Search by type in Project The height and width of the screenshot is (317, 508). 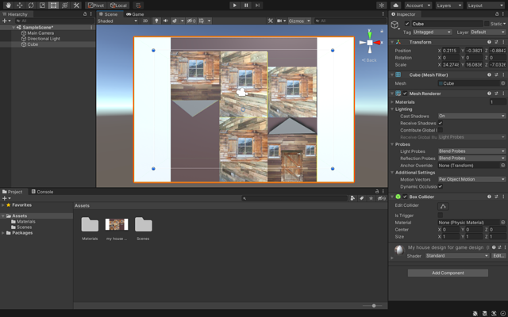pyautogui.click(x=352, y=198)
